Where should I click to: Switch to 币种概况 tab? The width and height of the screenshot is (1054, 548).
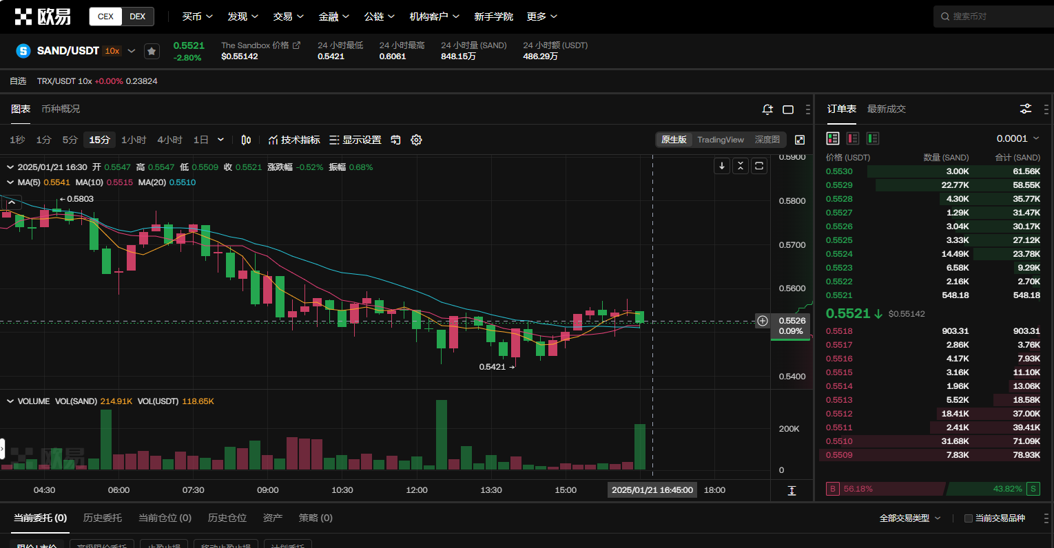pyautogui.click(x=61, y=109)
